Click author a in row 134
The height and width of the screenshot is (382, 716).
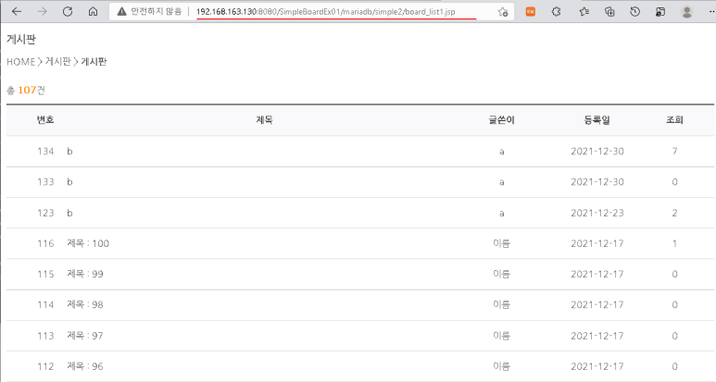click(501, 152)
